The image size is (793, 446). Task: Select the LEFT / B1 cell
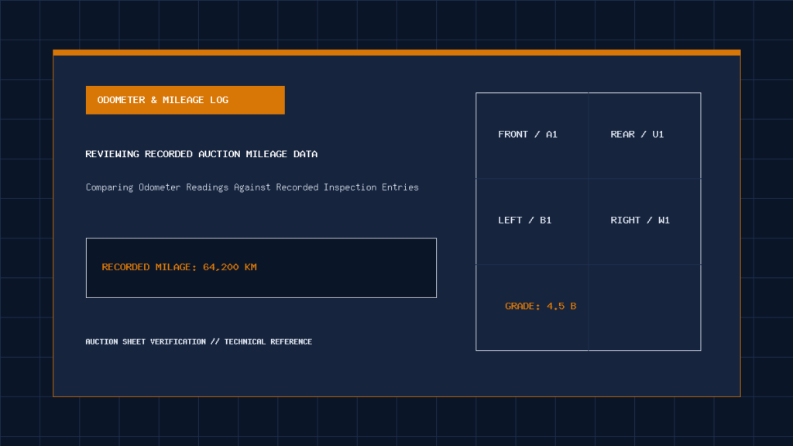[532, 221]
